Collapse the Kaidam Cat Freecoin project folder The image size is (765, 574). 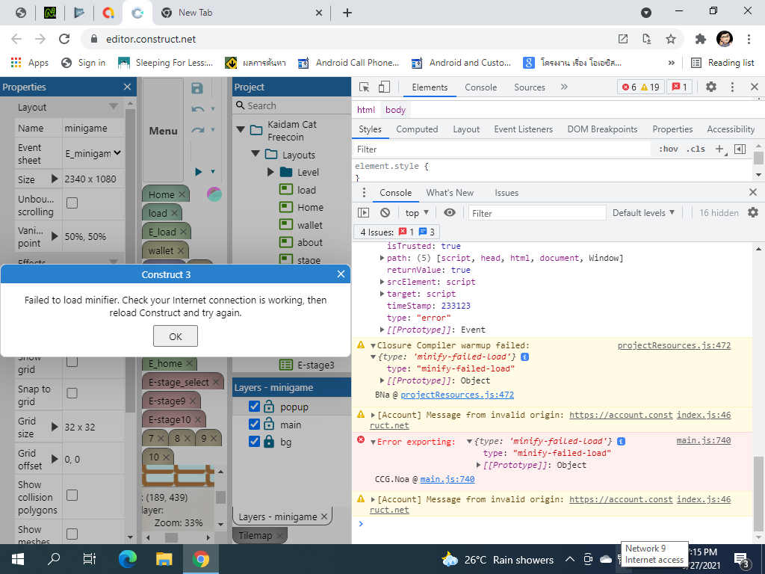coord(241,130)
